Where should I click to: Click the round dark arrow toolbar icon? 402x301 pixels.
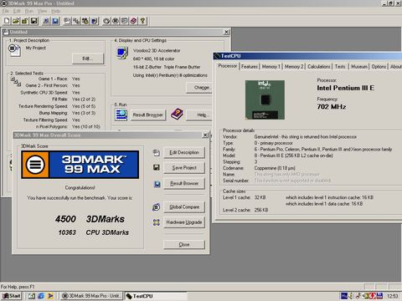coord(106,21)
